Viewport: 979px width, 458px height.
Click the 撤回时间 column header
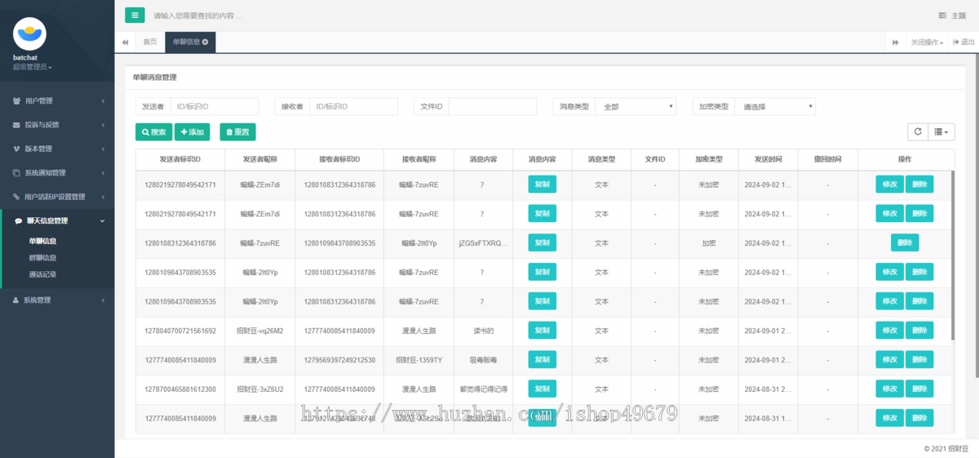(827, 158)
